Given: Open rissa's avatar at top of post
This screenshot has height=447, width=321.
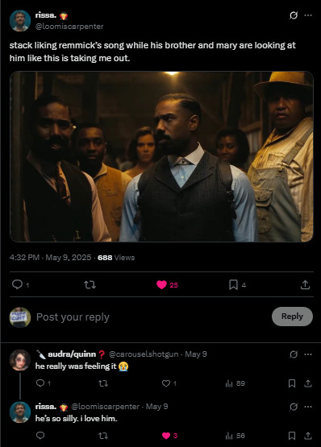Looking at the screenshot, I should point(19,20).
